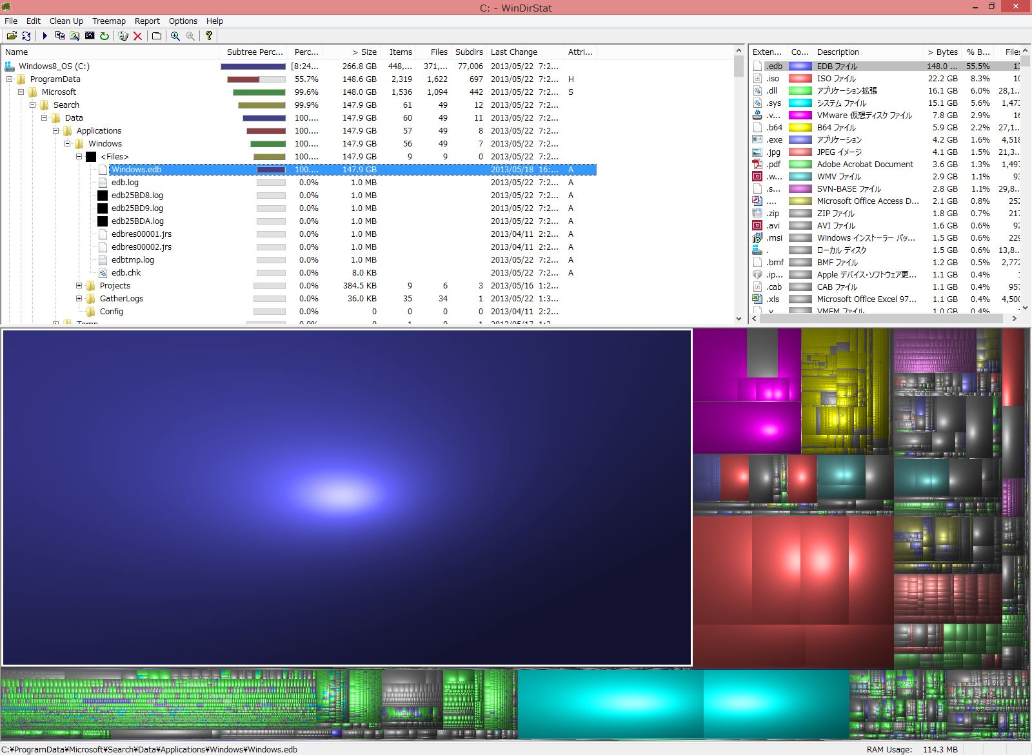Sort by the Name column header
1032x755 pixels.
coord(110,52)
